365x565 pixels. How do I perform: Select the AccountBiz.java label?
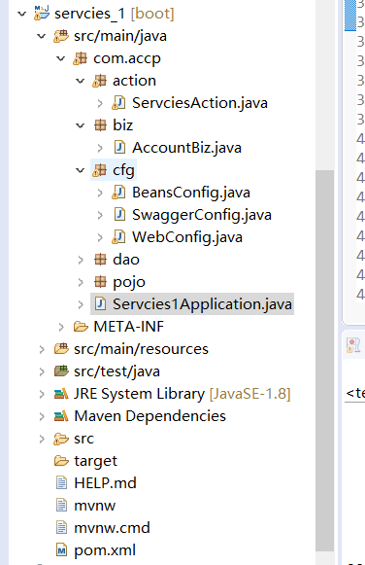click(186, 148)
